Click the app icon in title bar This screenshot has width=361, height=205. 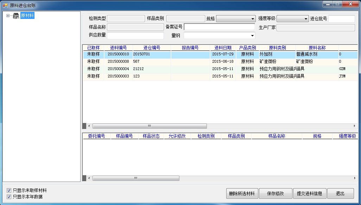pyautogui.click(x=5, y=6)
